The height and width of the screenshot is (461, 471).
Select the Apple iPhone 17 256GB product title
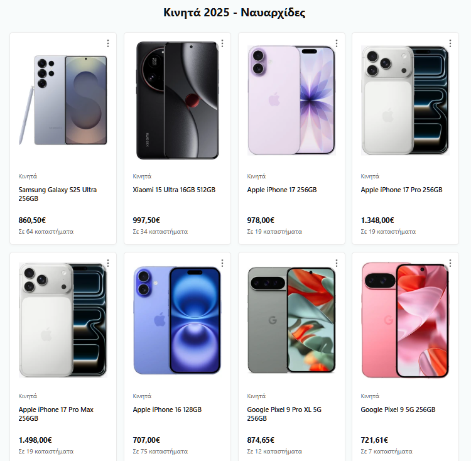click(x=282, y=190)
